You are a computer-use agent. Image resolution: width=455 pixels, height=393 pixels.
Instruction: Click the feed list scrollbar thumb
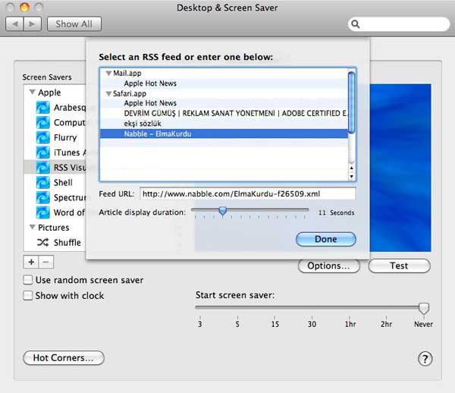click(x=351, y=102)
